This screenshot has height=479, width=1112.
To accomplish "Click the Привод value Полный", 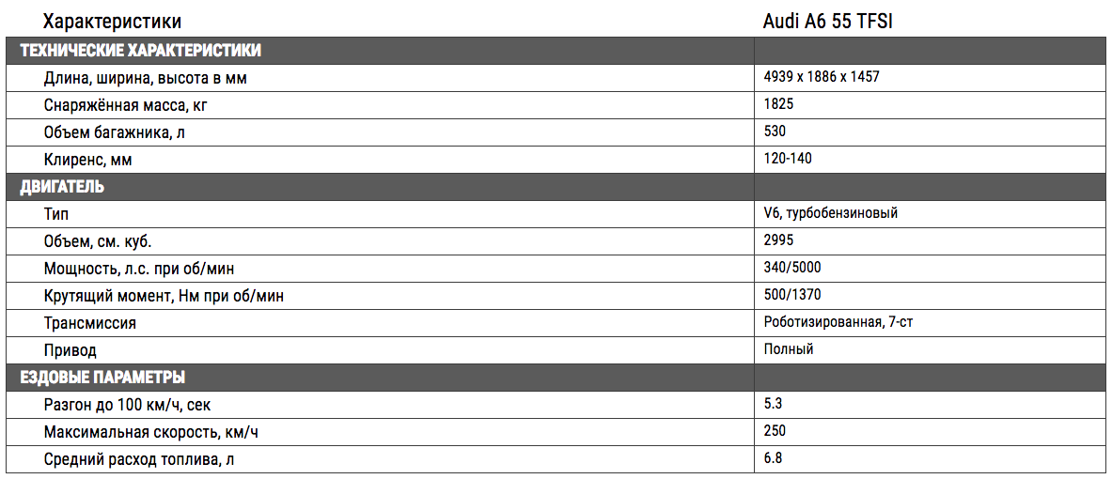I will point(789,349).
